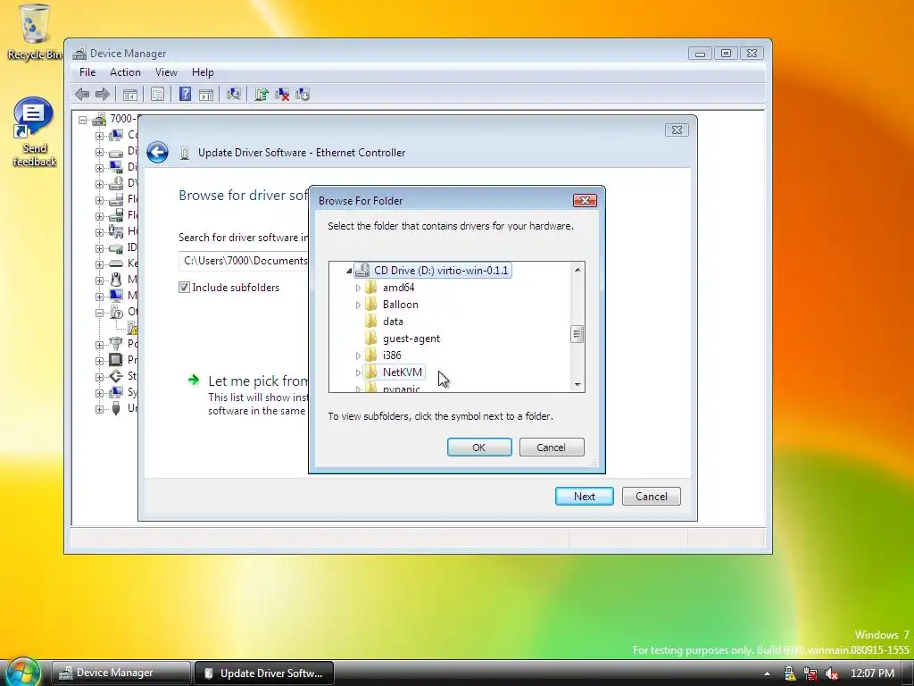Switch to Device Manager taskbar button
The width and height of the screenshot is (914, 686).
(x=120, y=673)
